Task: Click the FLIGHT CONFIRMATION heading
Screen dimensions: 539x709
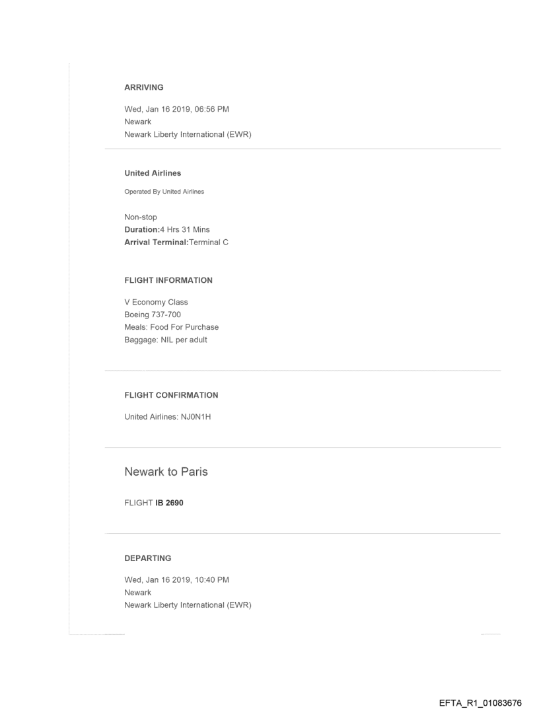Action: (x=171, y=395)
